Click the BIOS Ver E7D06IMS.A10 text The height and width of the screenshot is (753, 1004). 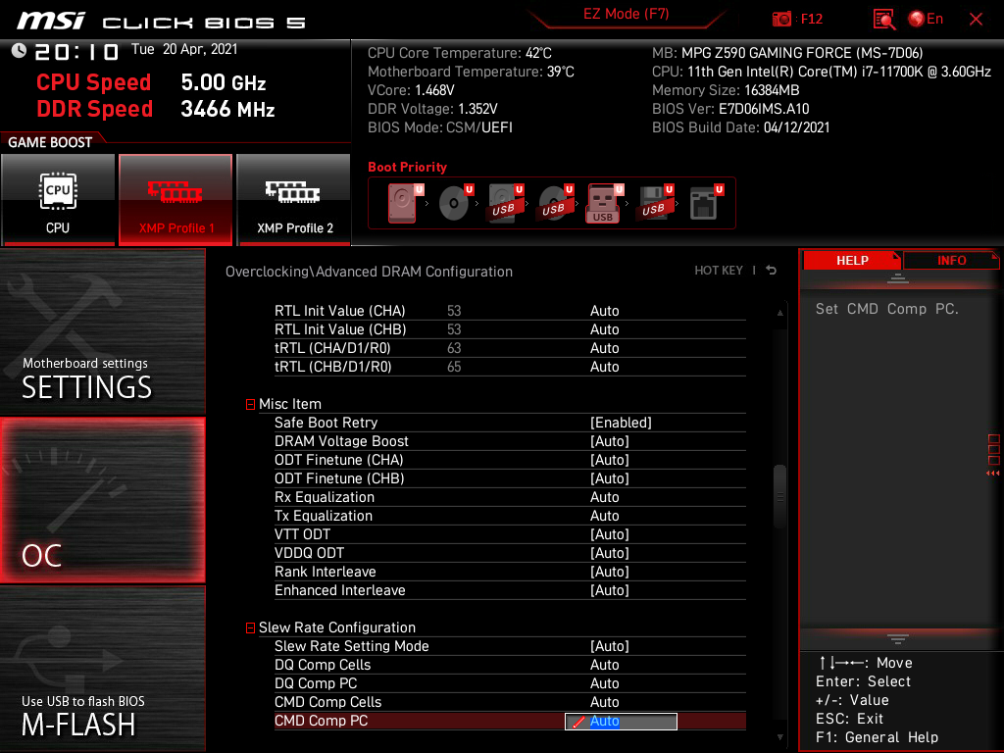(730, 109)
